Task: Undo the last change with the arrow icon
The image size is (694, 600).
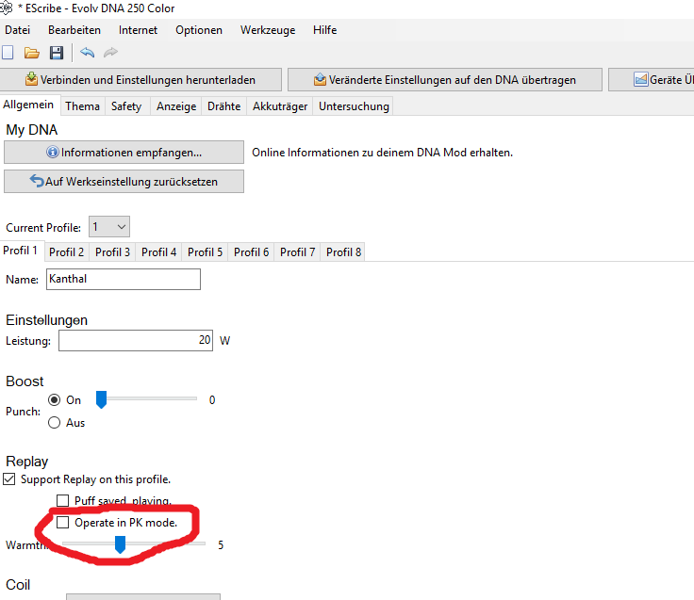Action: (x=87, y=53)
